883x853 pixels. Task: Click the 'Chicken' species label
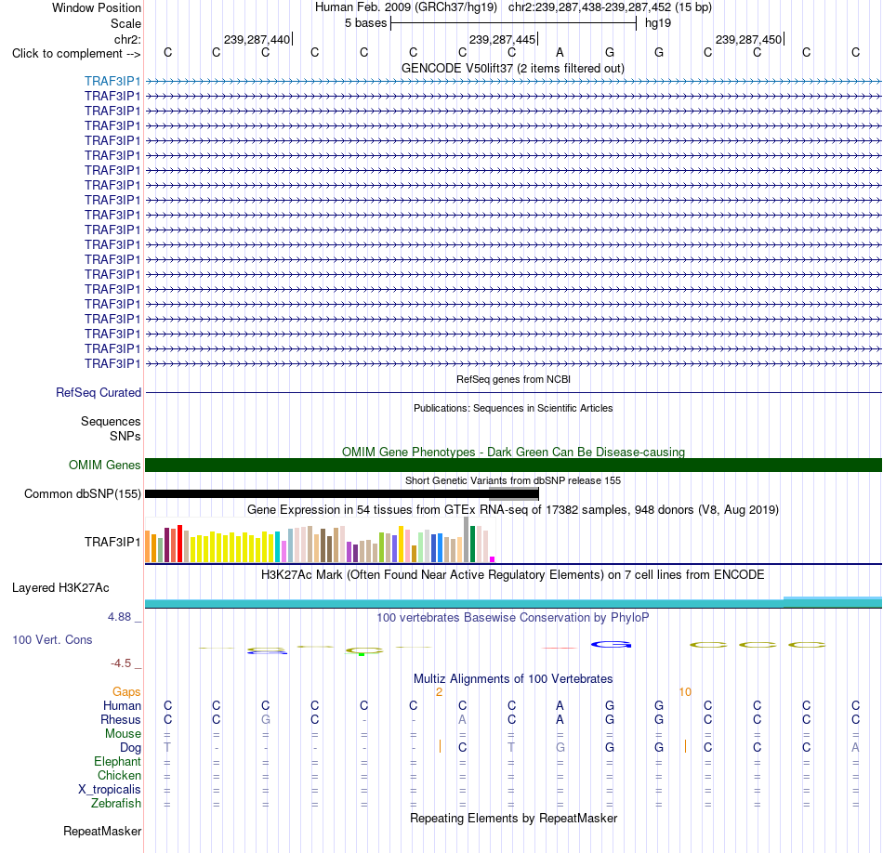click(x=119, y=775)
